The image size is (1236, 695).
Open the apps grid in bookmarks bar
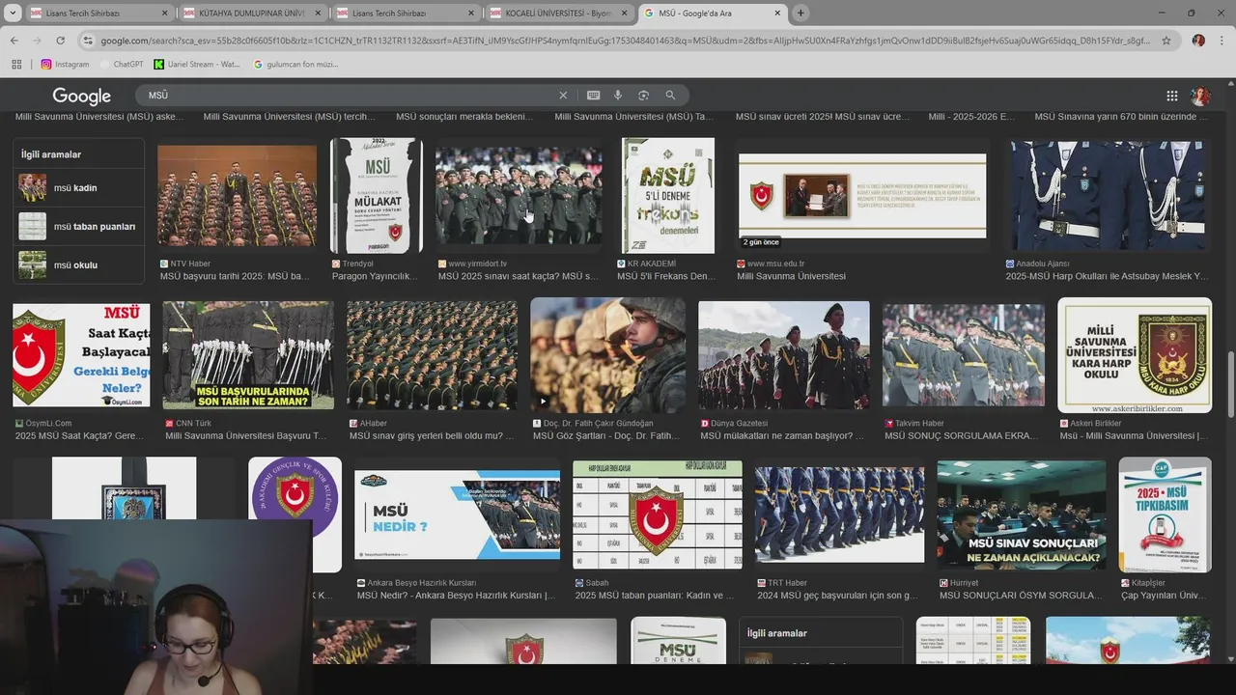(x=16, y=65)
